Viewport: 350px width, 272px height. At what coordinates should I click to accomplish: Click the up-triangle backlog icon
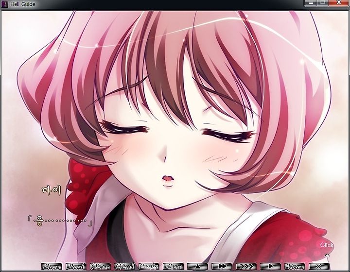(x=197, y=267)
